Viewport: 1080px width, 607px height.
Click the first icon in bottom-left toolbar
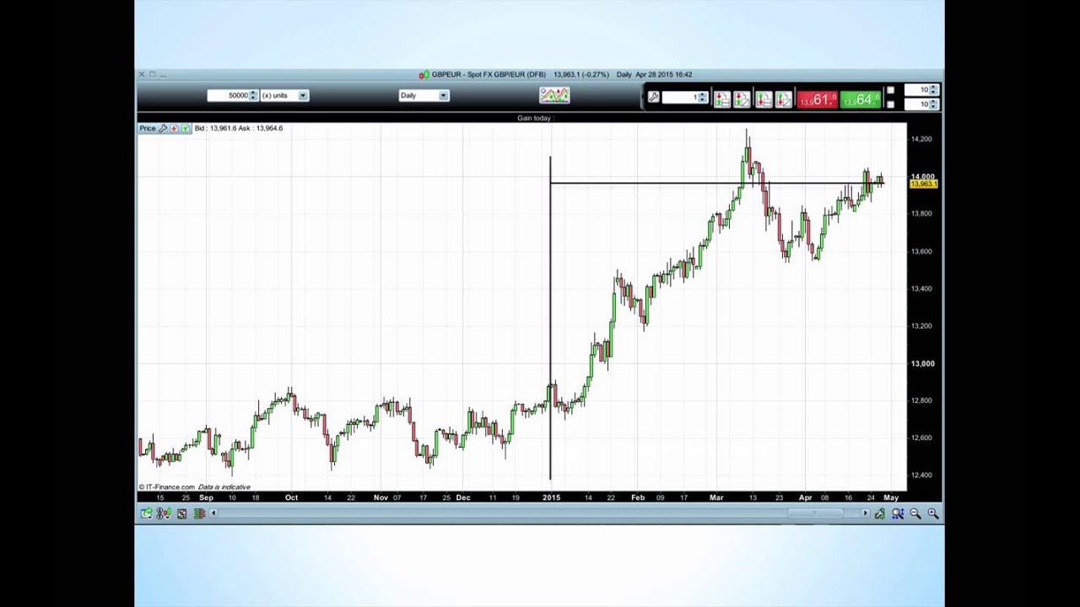[x=147, y=513]
